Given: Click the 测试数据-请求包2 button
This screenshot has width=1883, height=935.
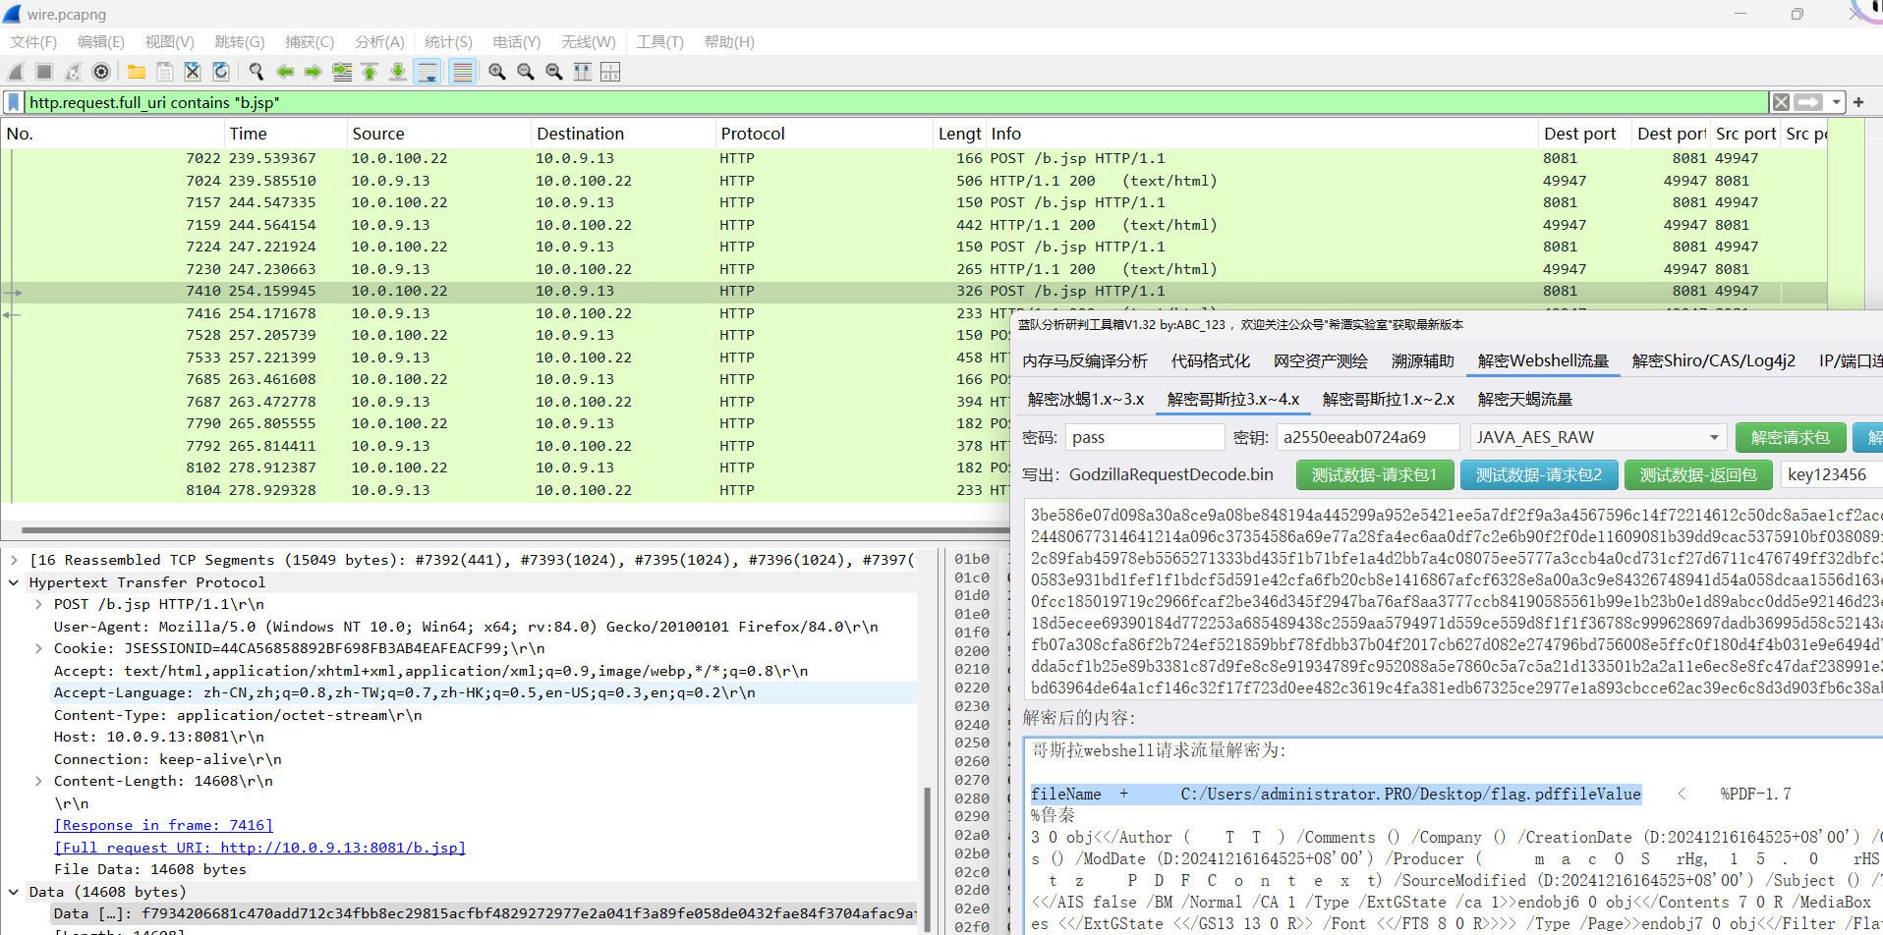Looking at the screenshot, I should 1538,474.
